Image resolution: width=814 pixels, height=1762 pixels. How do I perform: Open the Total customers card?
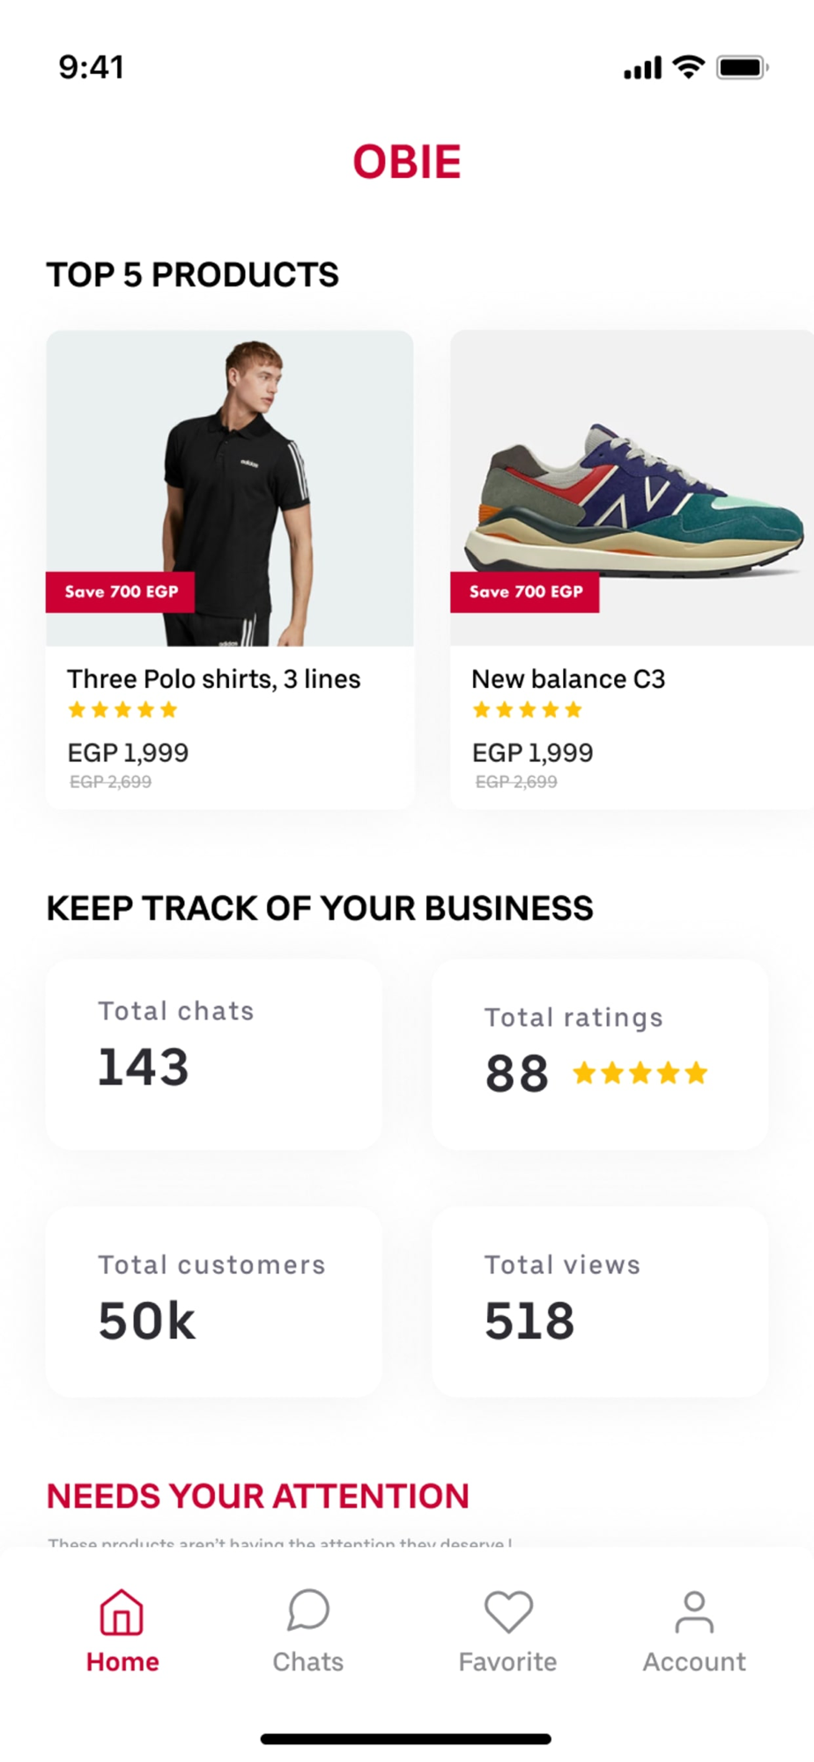point(214,1301)
